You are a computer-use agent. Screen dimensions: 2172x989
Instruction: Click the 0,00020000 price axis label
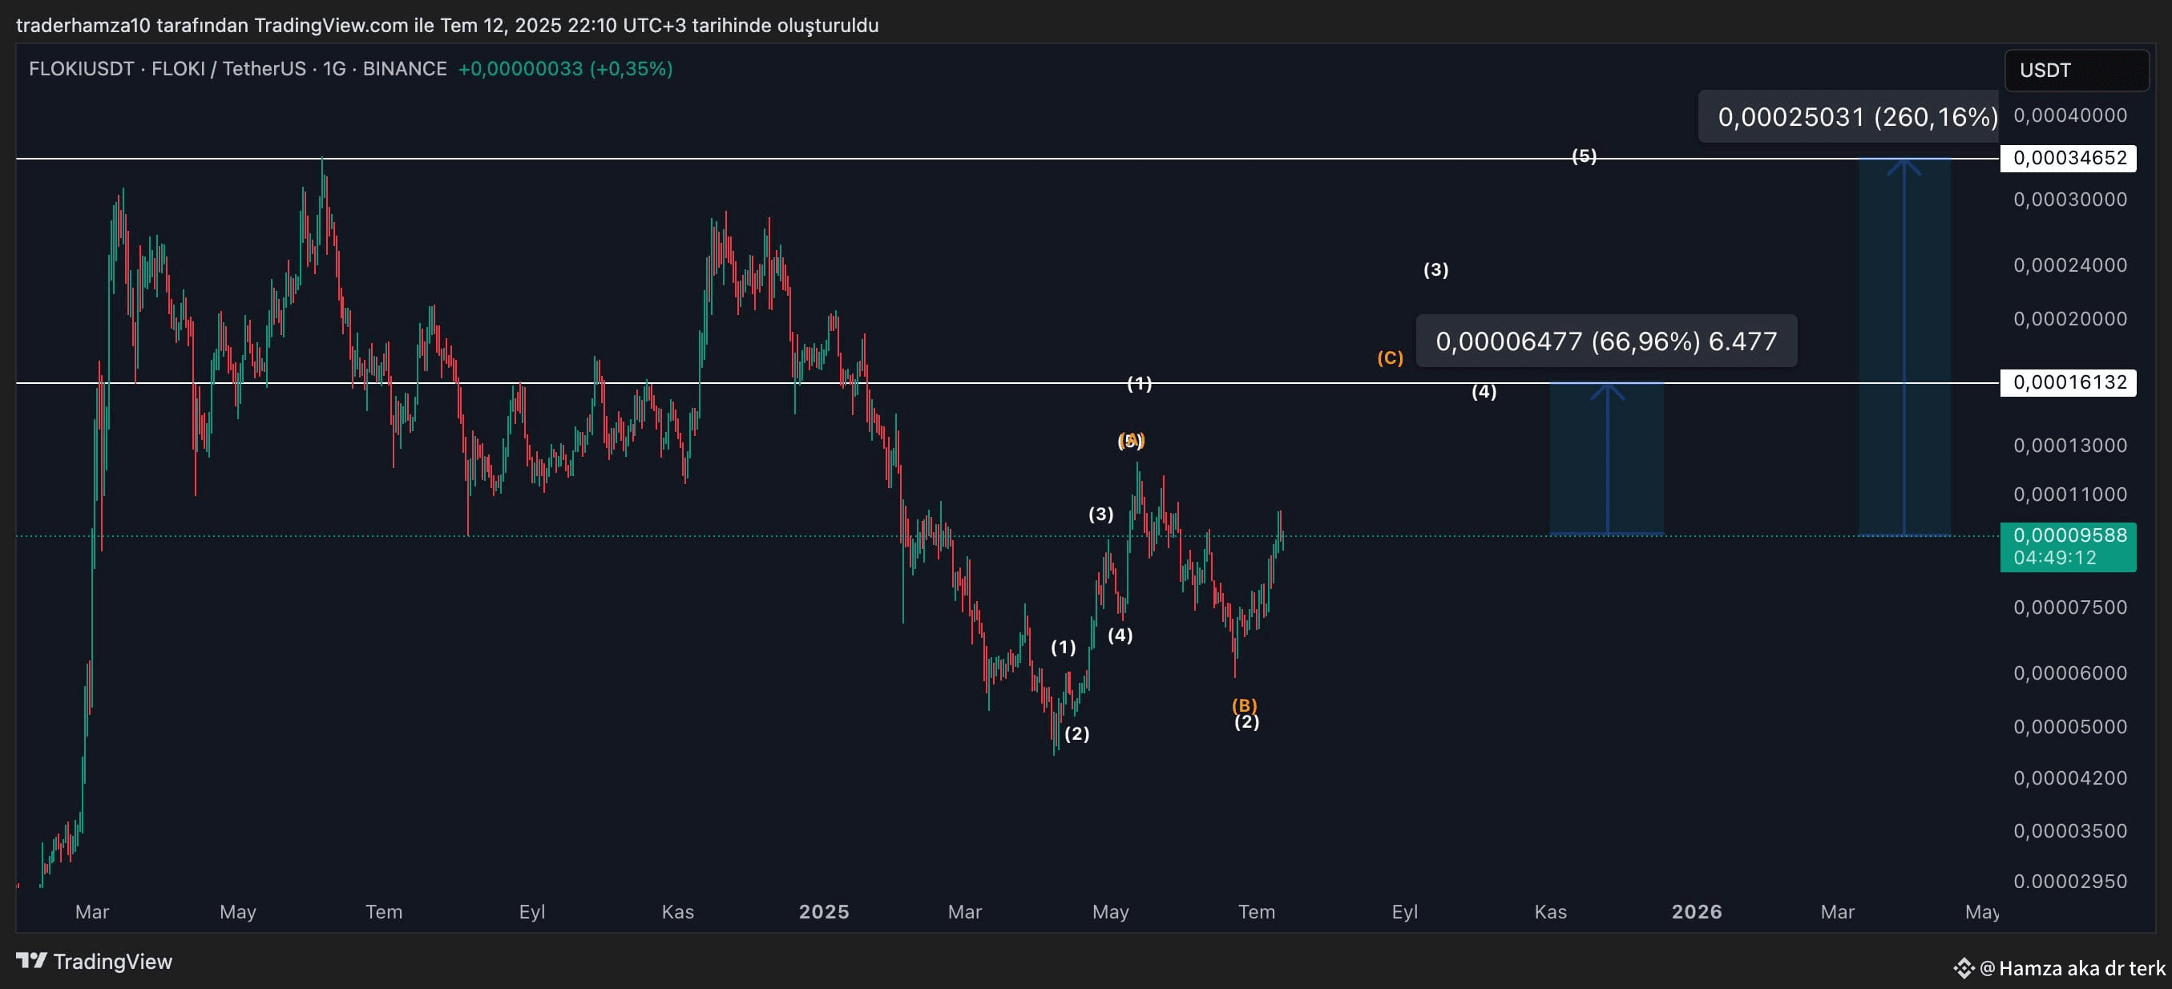point(2070,319)
